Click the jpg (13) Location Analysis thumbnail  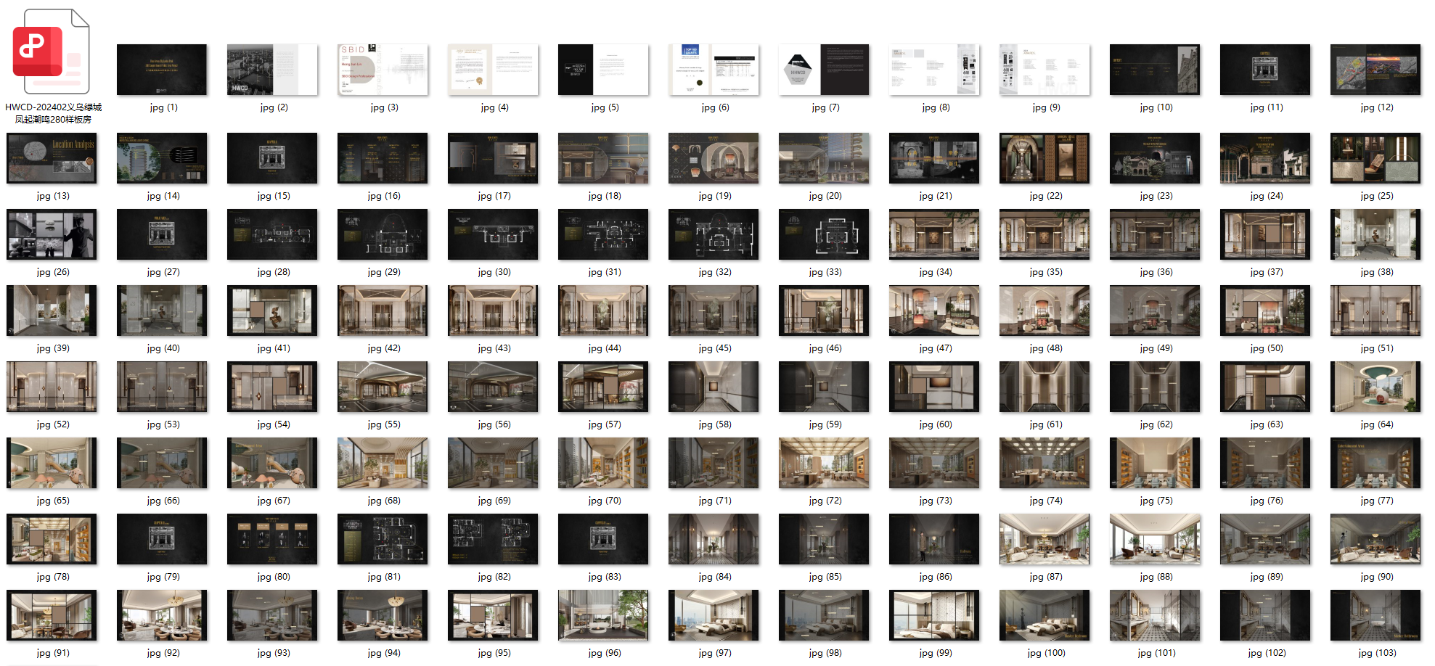52,158
